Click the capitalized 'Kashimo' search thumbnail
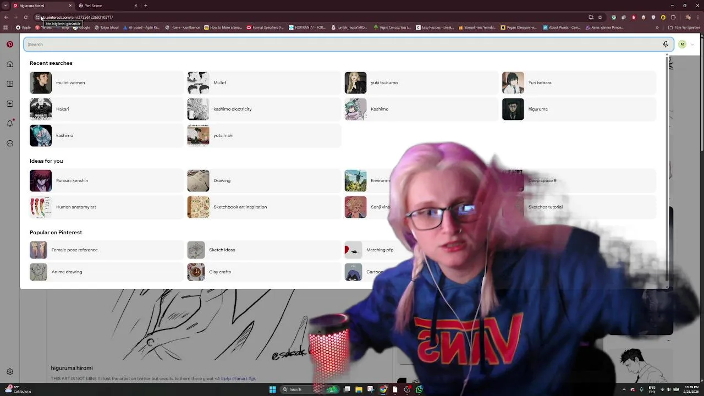The height and width of the screenshot is (396, 704). [355, 109]
